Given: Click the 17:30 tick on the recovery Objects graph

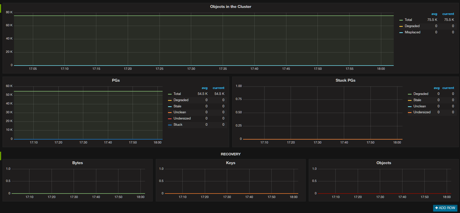Looking at the screenshot, I should [x=380, y=197].
